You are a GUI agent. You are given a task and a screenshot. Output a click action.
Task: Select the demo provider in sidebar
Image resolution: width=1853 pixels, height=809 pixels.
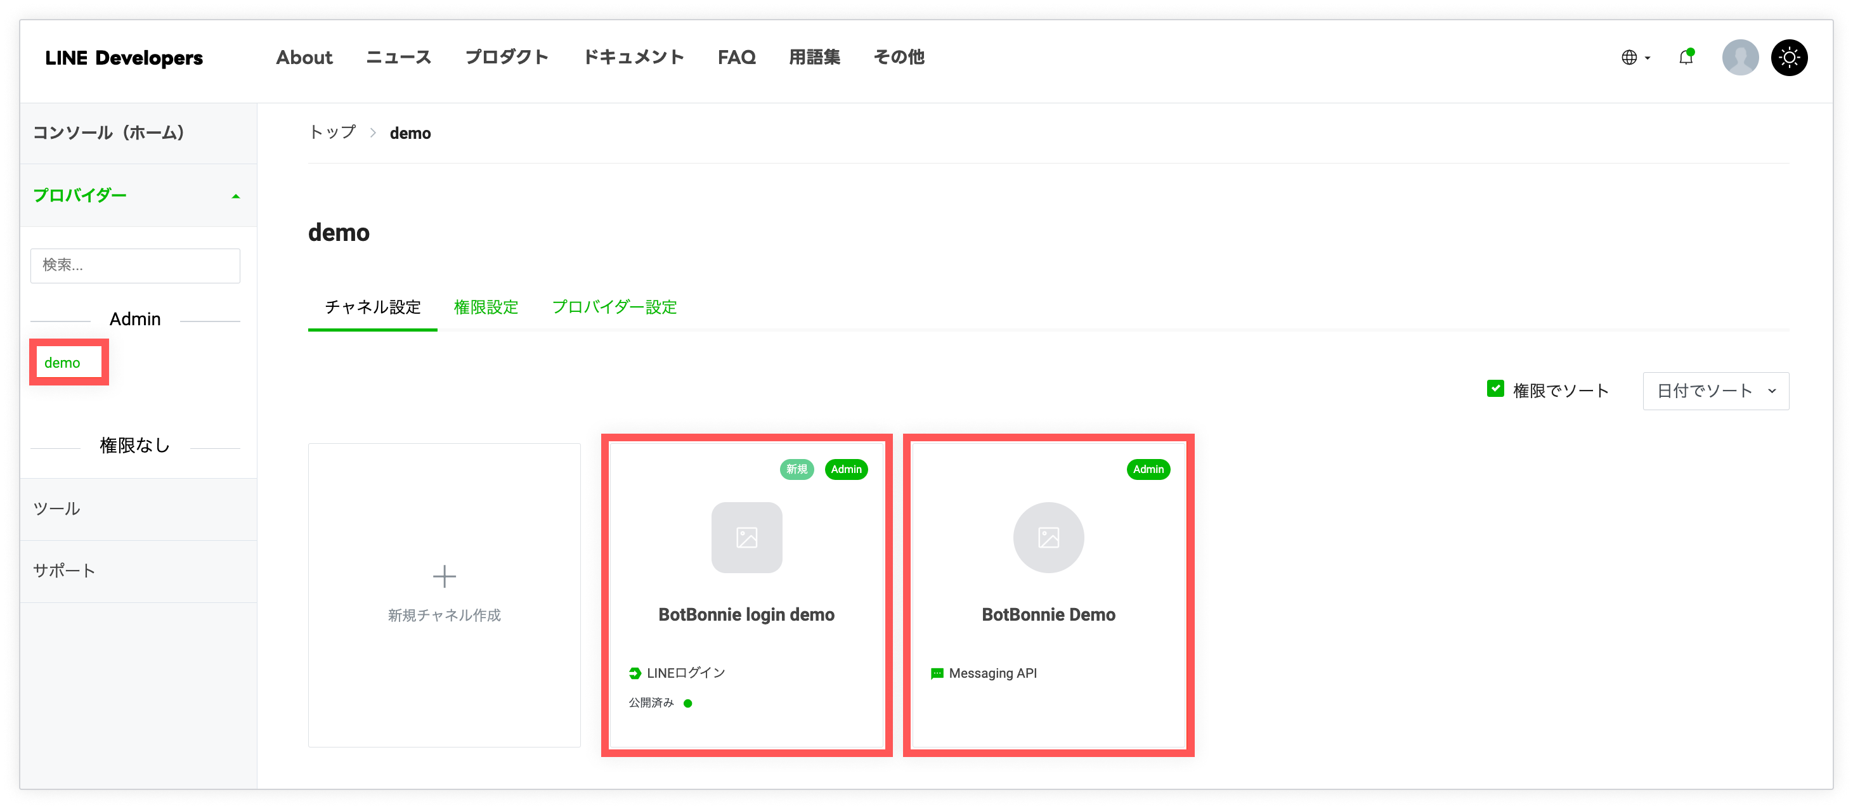(62, 363)
